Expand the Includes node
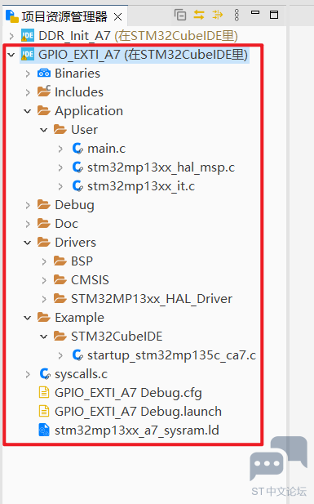This screenshot has height=504, width=314. coord(28,92)
